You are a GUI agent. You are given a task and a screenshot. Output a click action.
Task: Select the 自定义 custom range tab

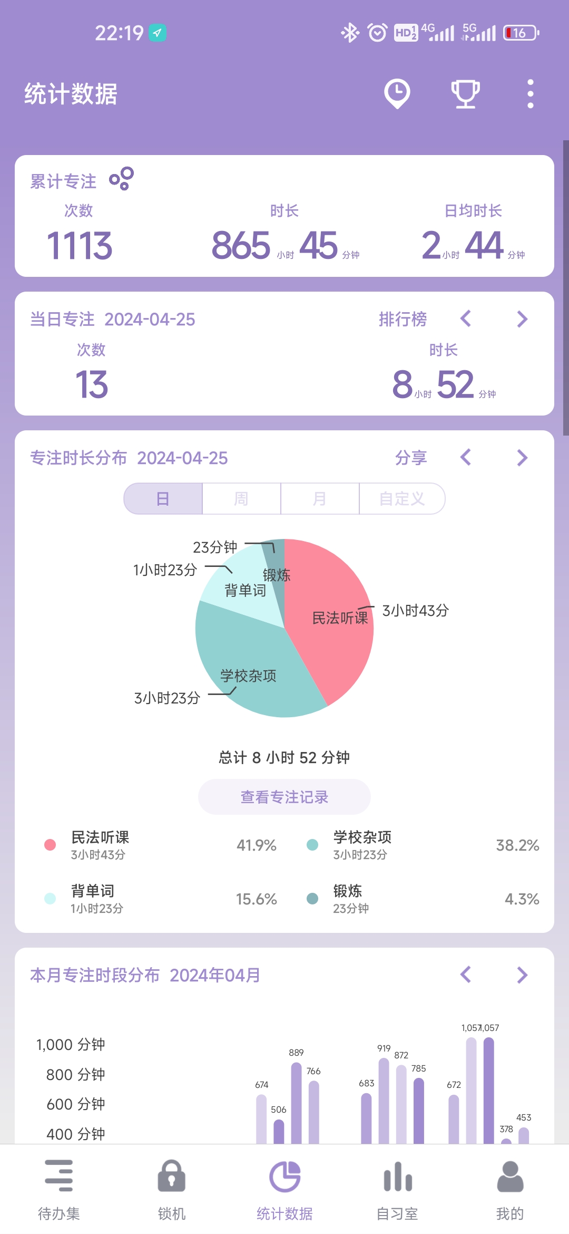coord(401,498)
